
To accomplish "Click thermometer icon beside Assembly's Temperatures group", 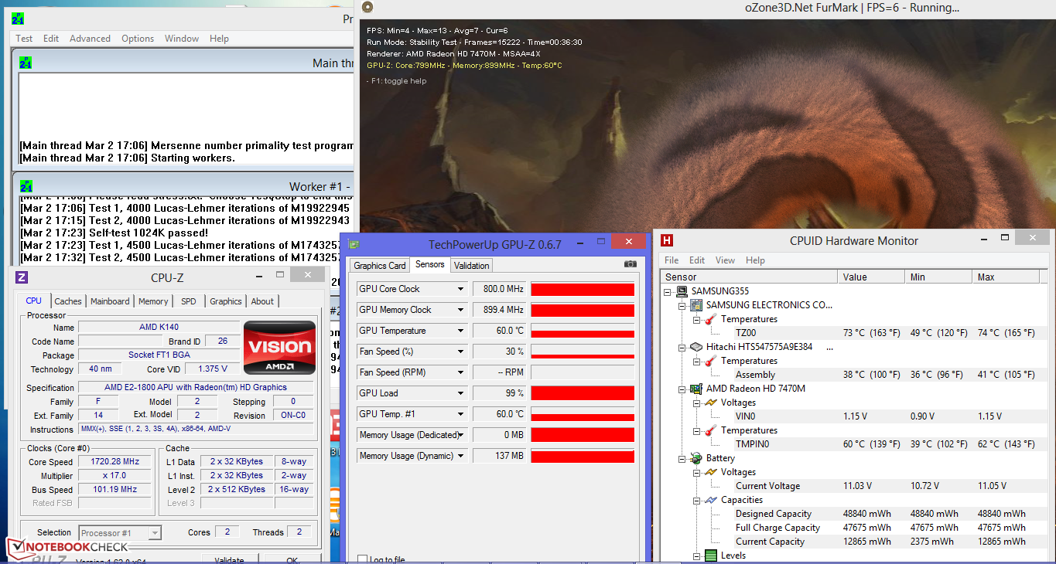I will pyautogui.click(x=710, y=361).
